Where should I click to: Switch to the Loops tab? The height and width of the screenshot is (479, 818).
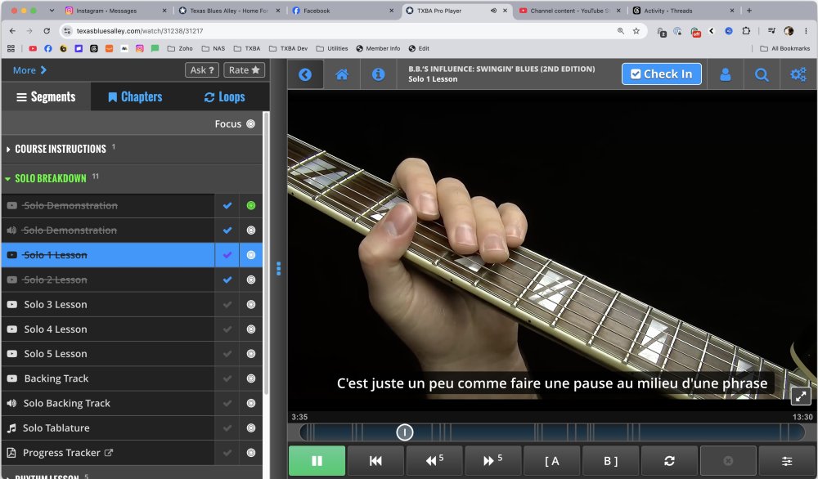click(225, 96)
